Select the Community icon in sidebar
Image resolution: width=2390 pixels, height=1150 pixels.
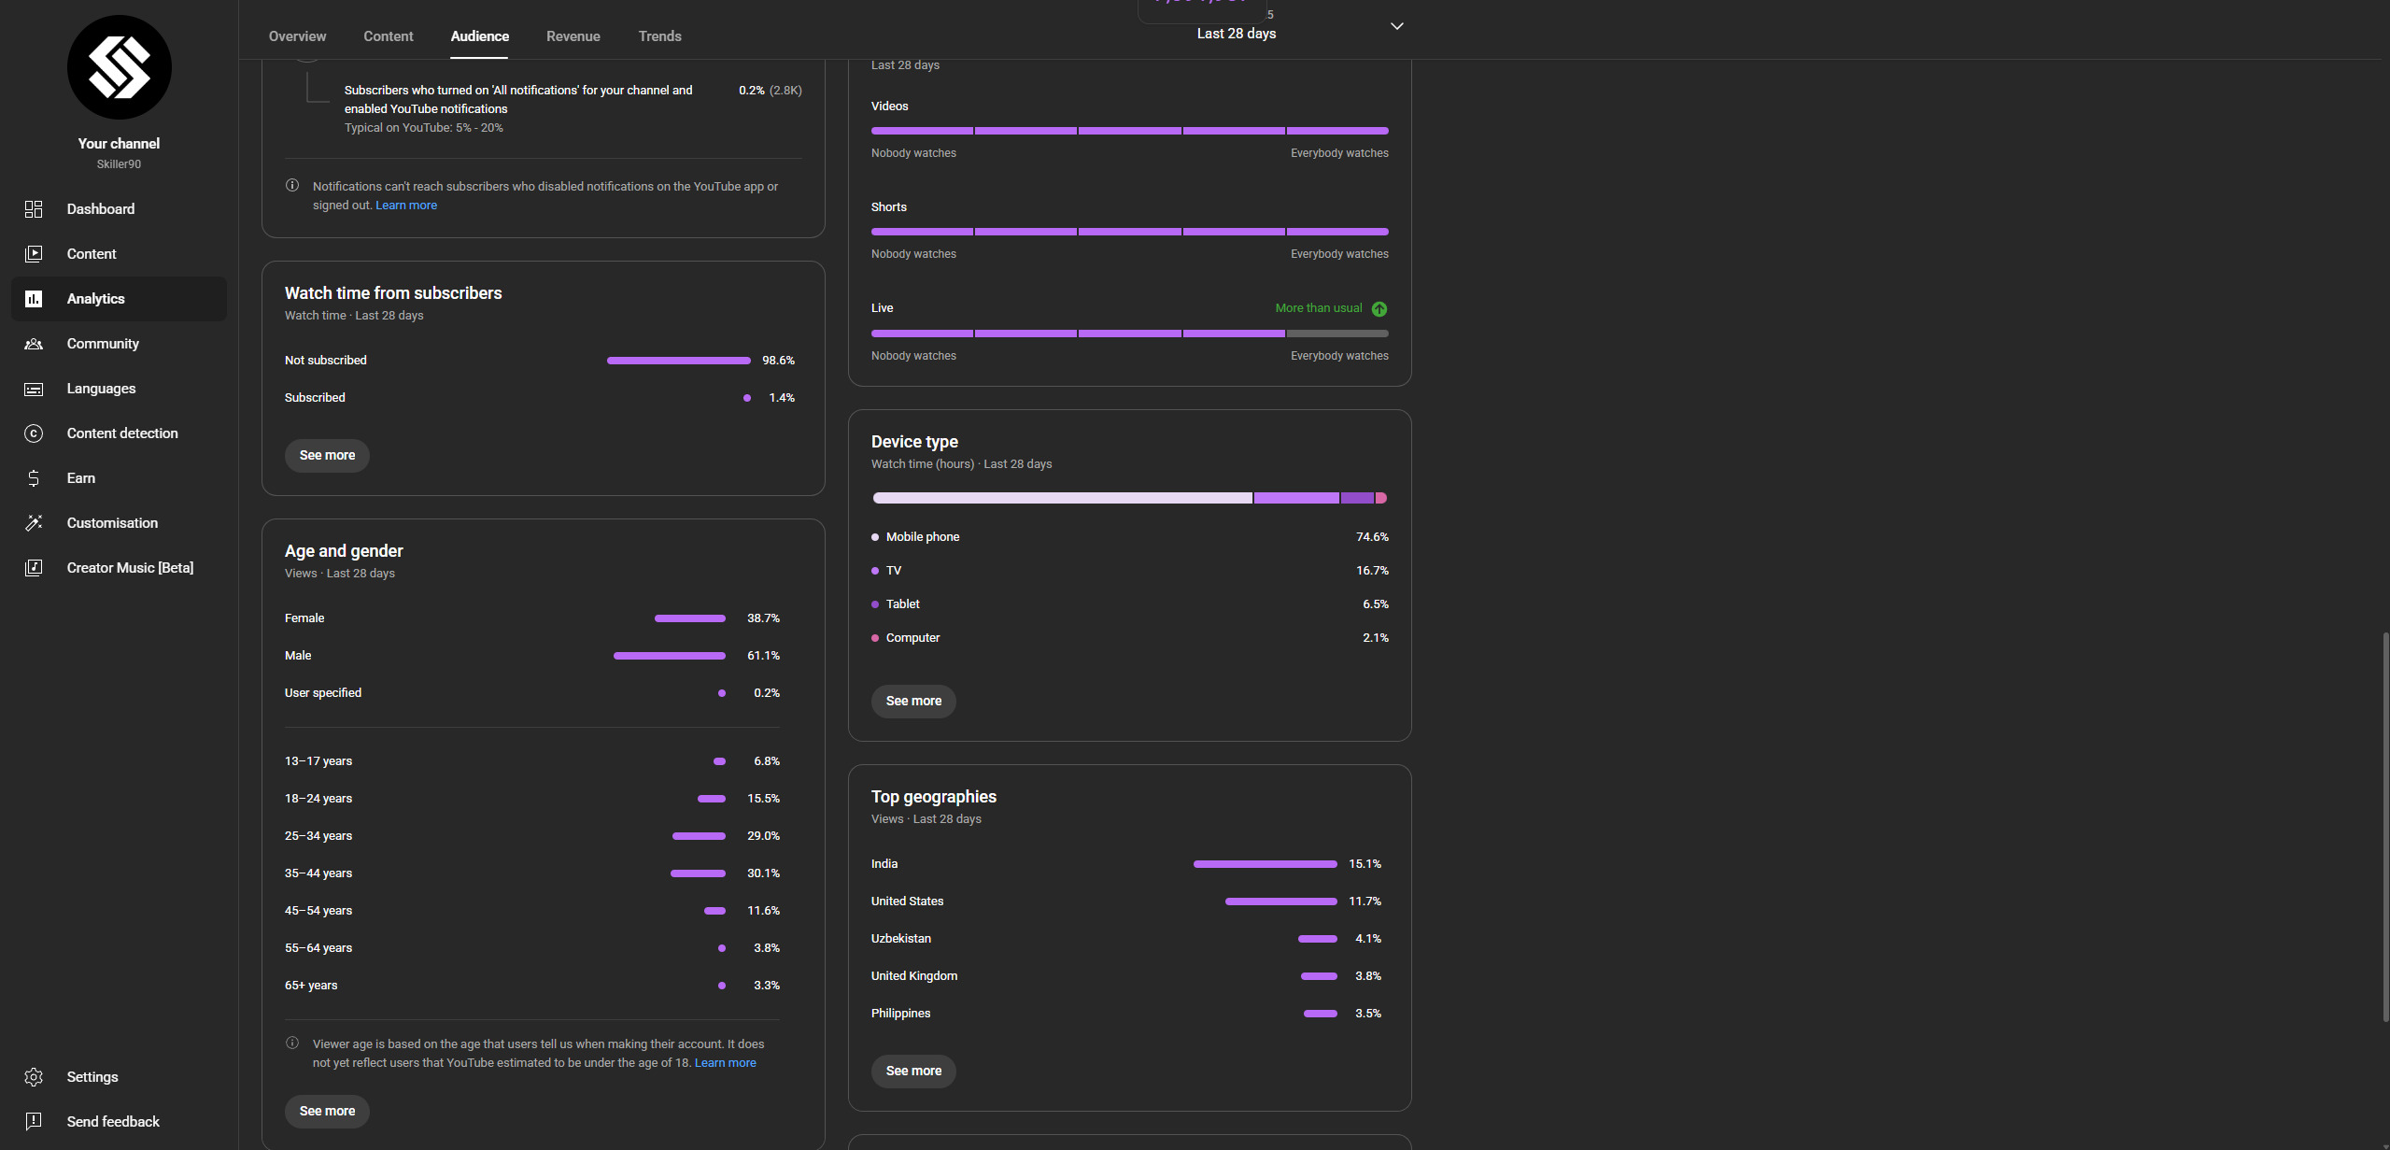(x=34, y=344)
